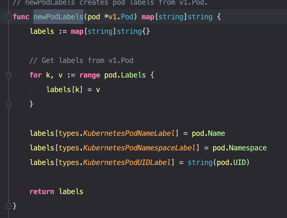Click the for keyword
The width and height of the screenshot is (287, 218).
click(x=35, y=75)
